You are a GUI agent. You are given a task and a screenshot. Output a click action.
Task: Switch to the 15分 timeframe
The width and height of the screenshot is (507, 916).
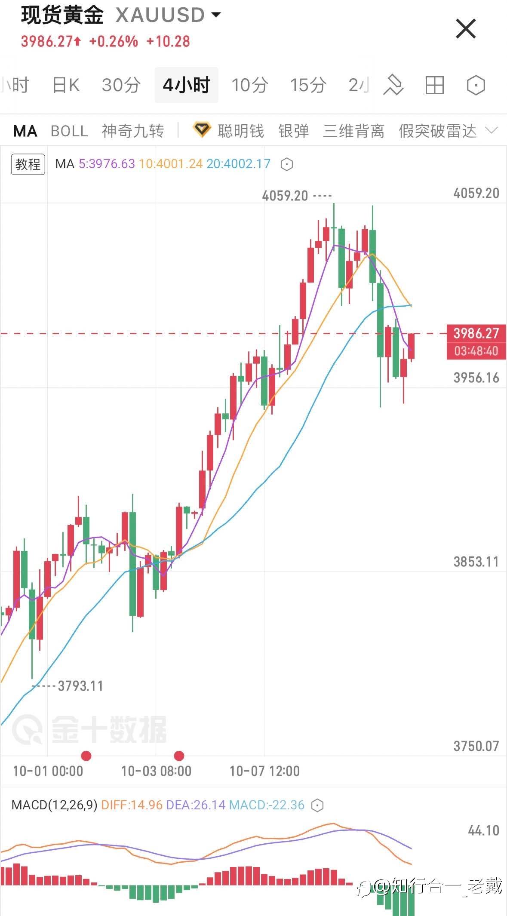point(308,85)
